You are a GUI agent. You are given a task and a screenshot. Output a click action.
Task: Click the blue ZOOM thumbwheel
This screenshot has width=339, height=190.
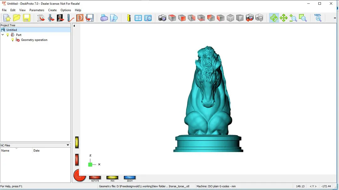pos(130,178)
